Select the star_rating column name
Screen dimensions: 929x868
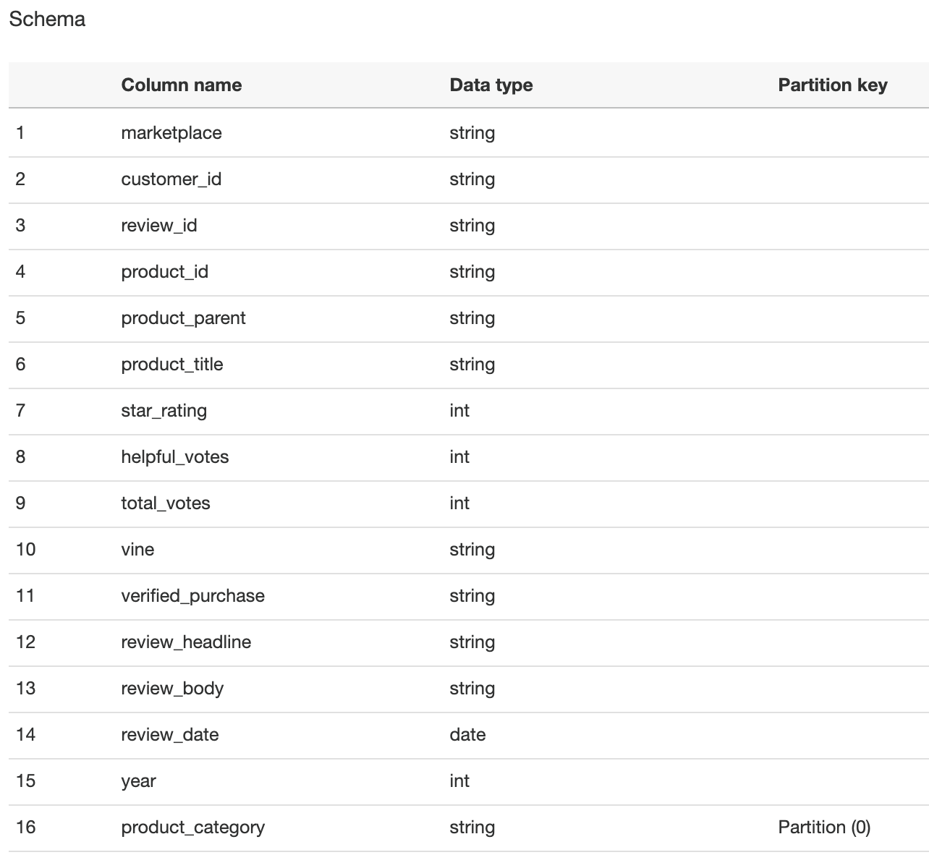point(164,411)
